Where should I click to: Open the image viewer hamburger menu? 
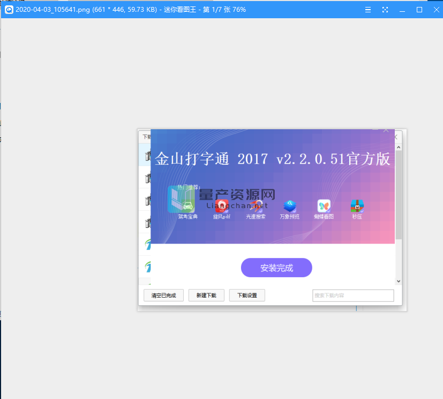[368, 10]
